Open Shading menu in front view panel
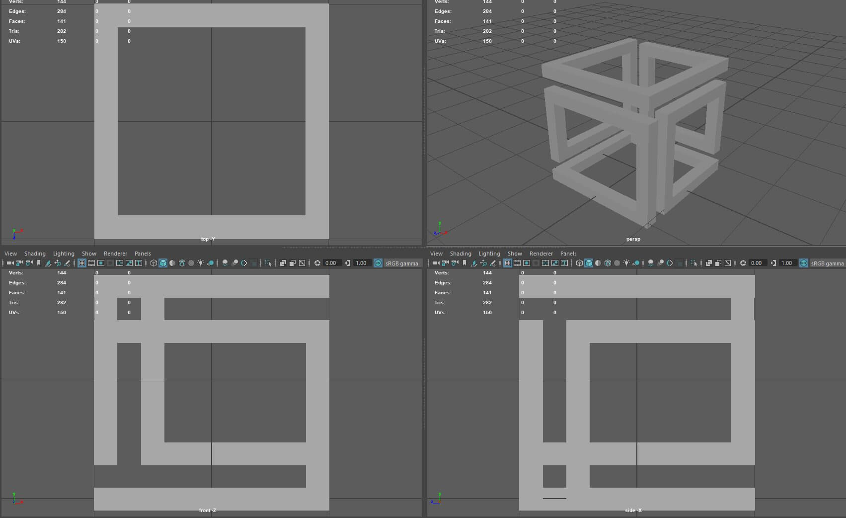This screenshot has width=846, height=518. (35, 254)
